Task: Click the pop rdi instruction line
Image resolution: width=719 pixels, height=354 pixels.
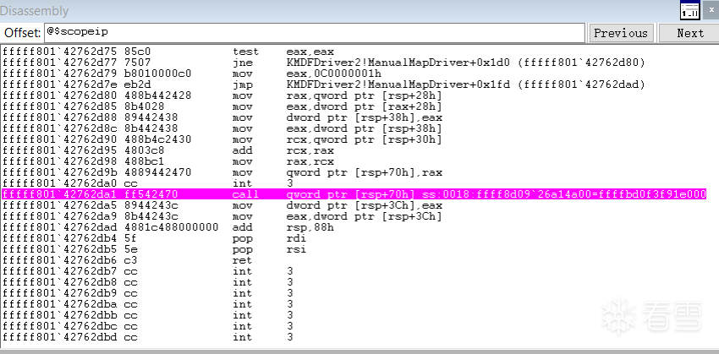Action: click(254, 238)
